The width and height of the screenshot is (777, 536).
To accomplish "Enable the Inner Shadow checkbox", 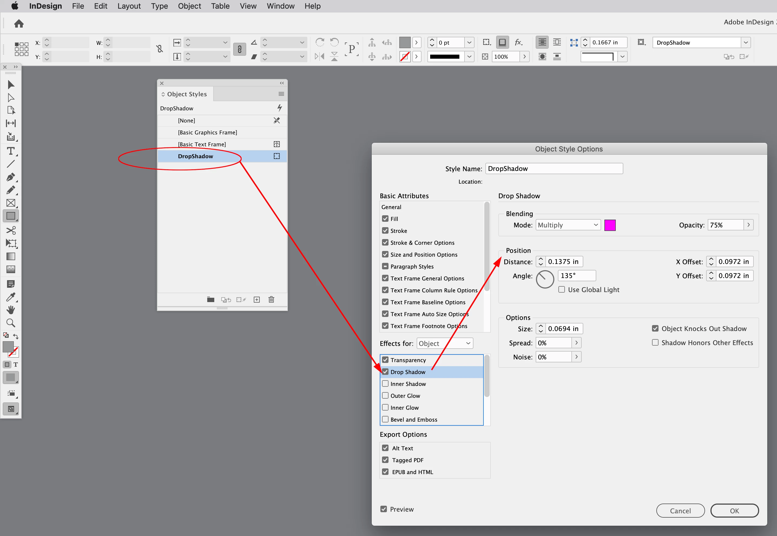I will 385,383.
